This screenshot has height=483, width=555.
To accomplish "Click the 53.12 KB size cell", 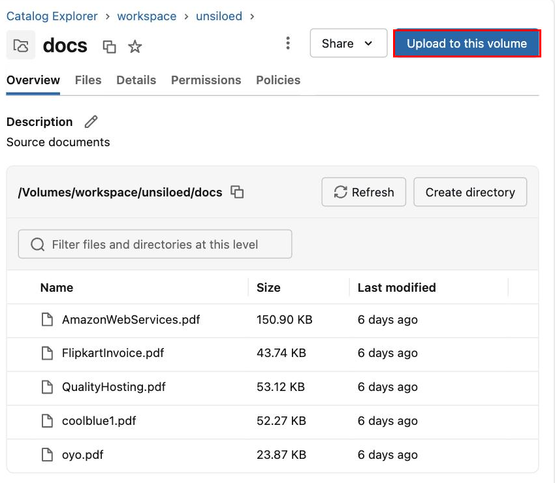I will (281, 387).
